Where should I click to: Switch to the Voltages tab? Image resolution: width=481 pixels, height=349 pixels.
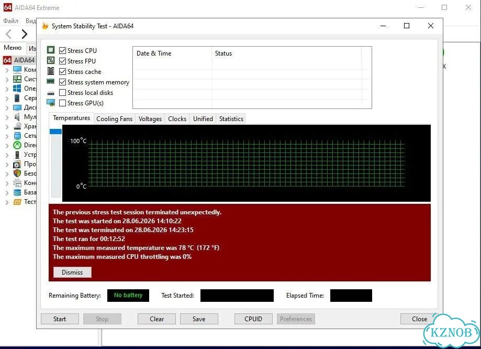coord(150,119)
